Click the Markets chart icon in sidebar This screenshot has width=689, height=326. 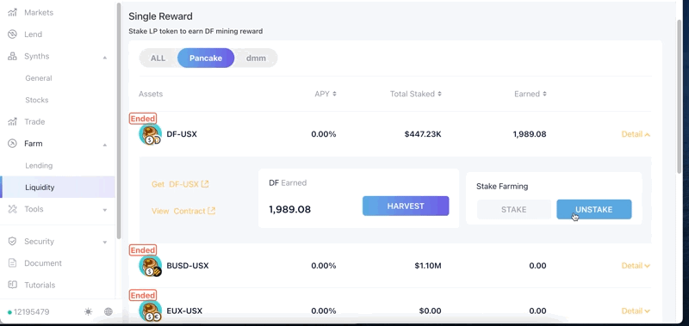12,13
